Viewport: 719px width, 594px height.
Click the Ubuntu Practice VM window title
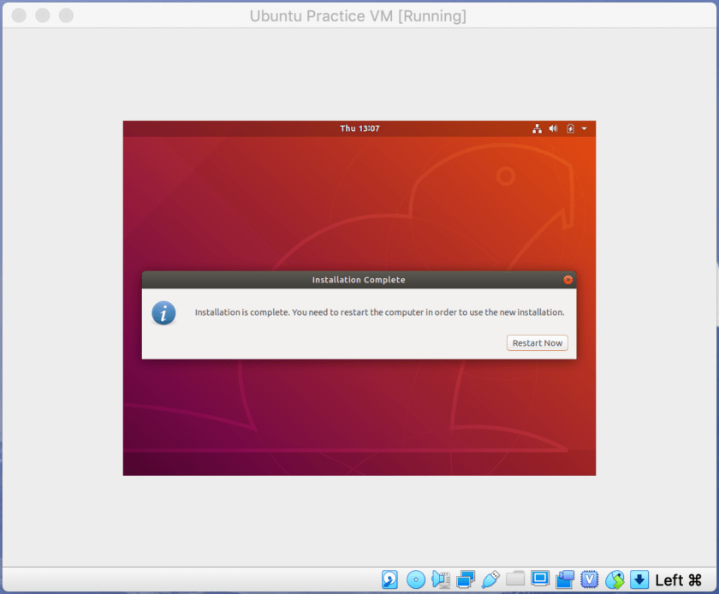tap(358, 16)
